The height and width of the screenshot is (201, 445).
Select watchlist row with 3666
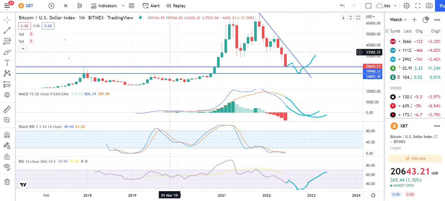(x=415, y=41)
